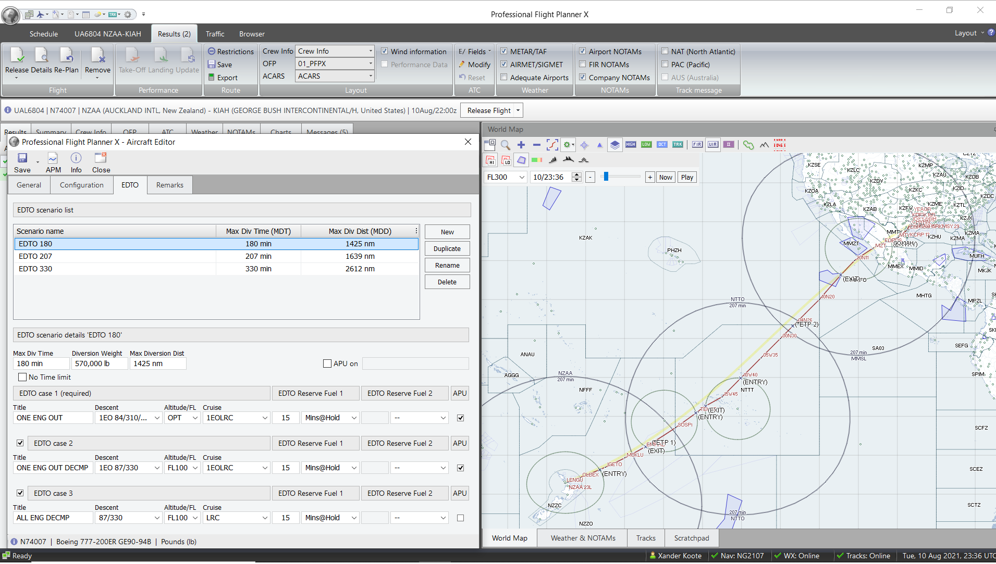Click the Release Flight button

[x=489, y=110]
